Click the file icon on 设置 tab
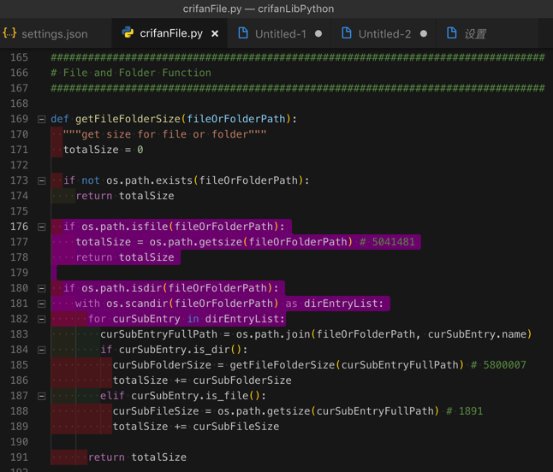553x472 pixels. point(451,33)
